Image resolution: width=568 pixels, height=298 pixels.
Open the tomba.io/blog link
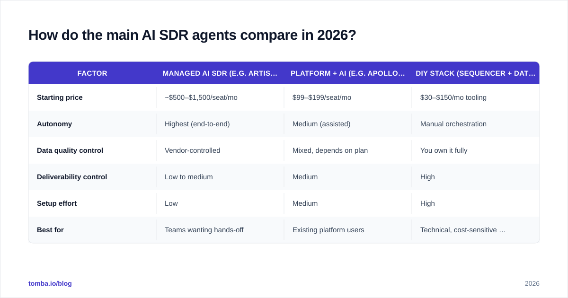tap(50, 283)
